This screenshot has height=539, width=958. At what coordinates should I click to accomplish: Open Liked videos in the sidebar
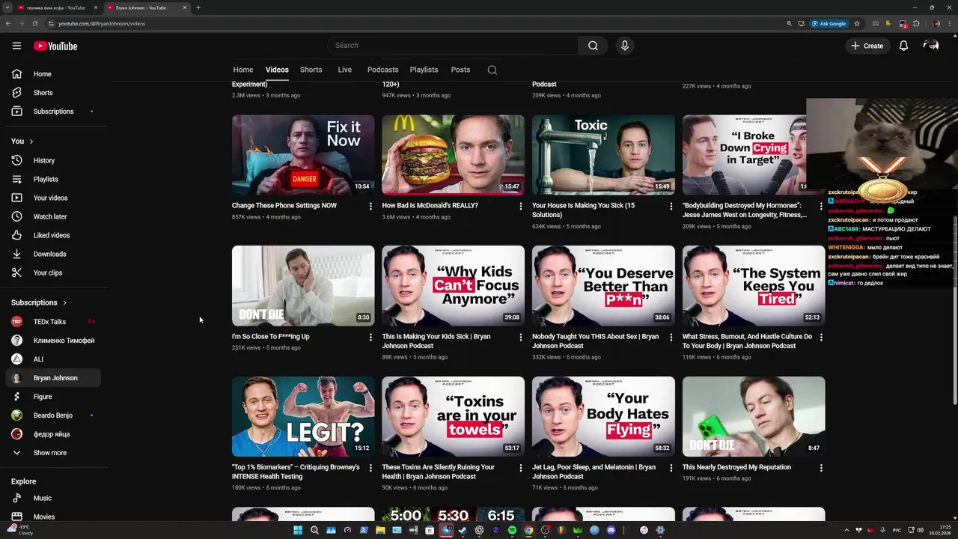(52, 235)
